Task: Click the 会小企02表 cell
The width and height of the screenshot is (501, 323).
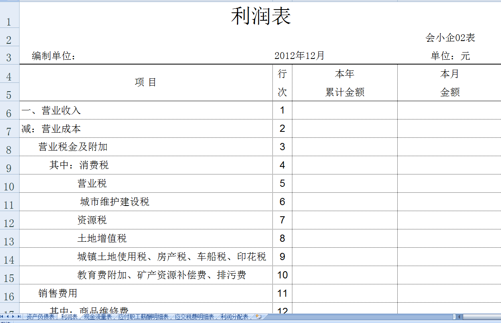Action: (450, 38)
